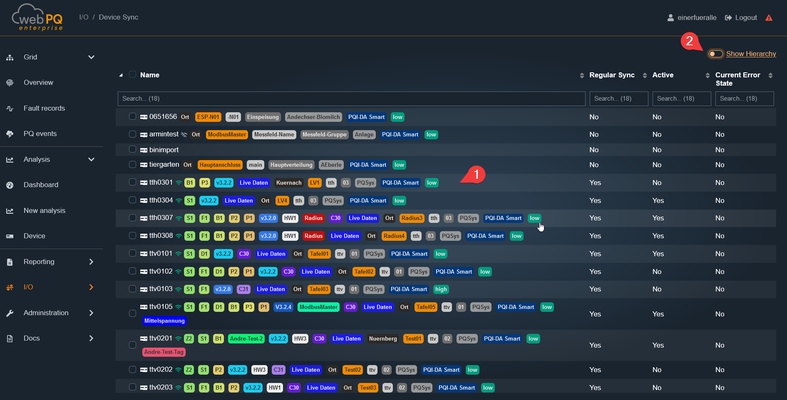Click the webPQ enterprise logo

click(37, 18)
